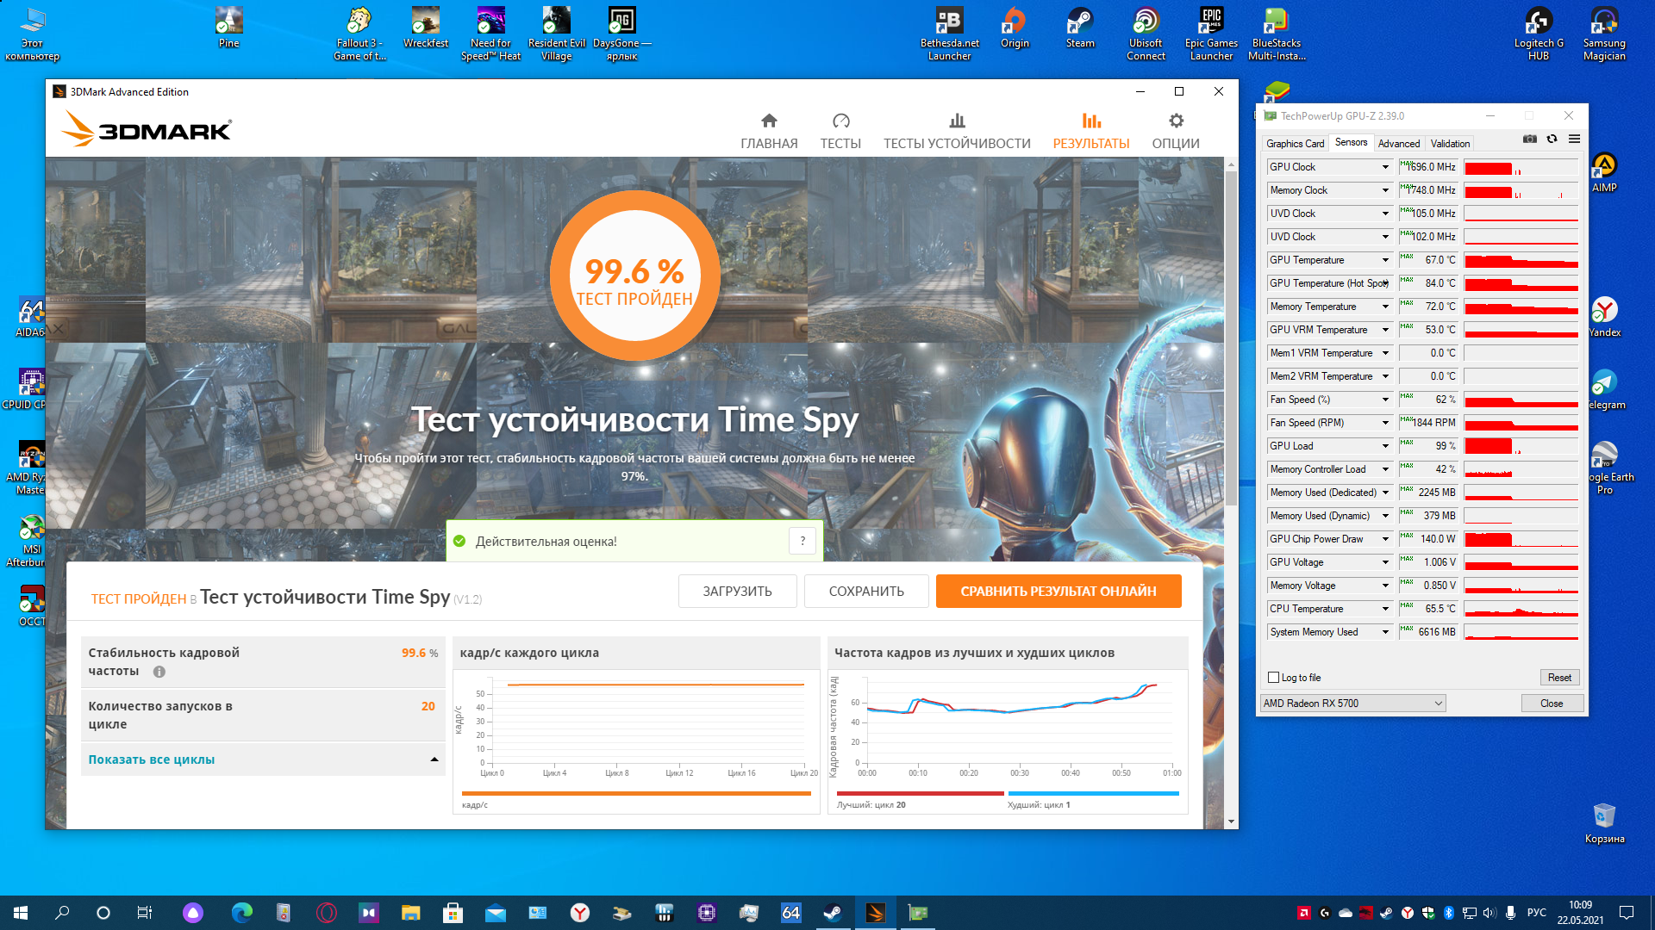Screen dimensions: 1655x930
Task: Switch to GPU-Z Graphics Card tab
Action: [x=1295, y=144]
